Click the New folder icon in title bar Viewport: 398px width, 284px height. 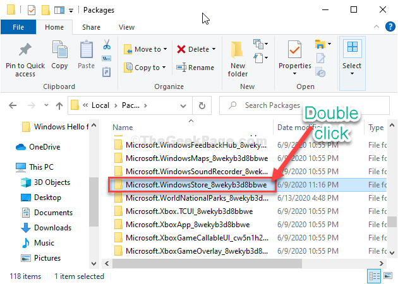[x=45, y=10]
